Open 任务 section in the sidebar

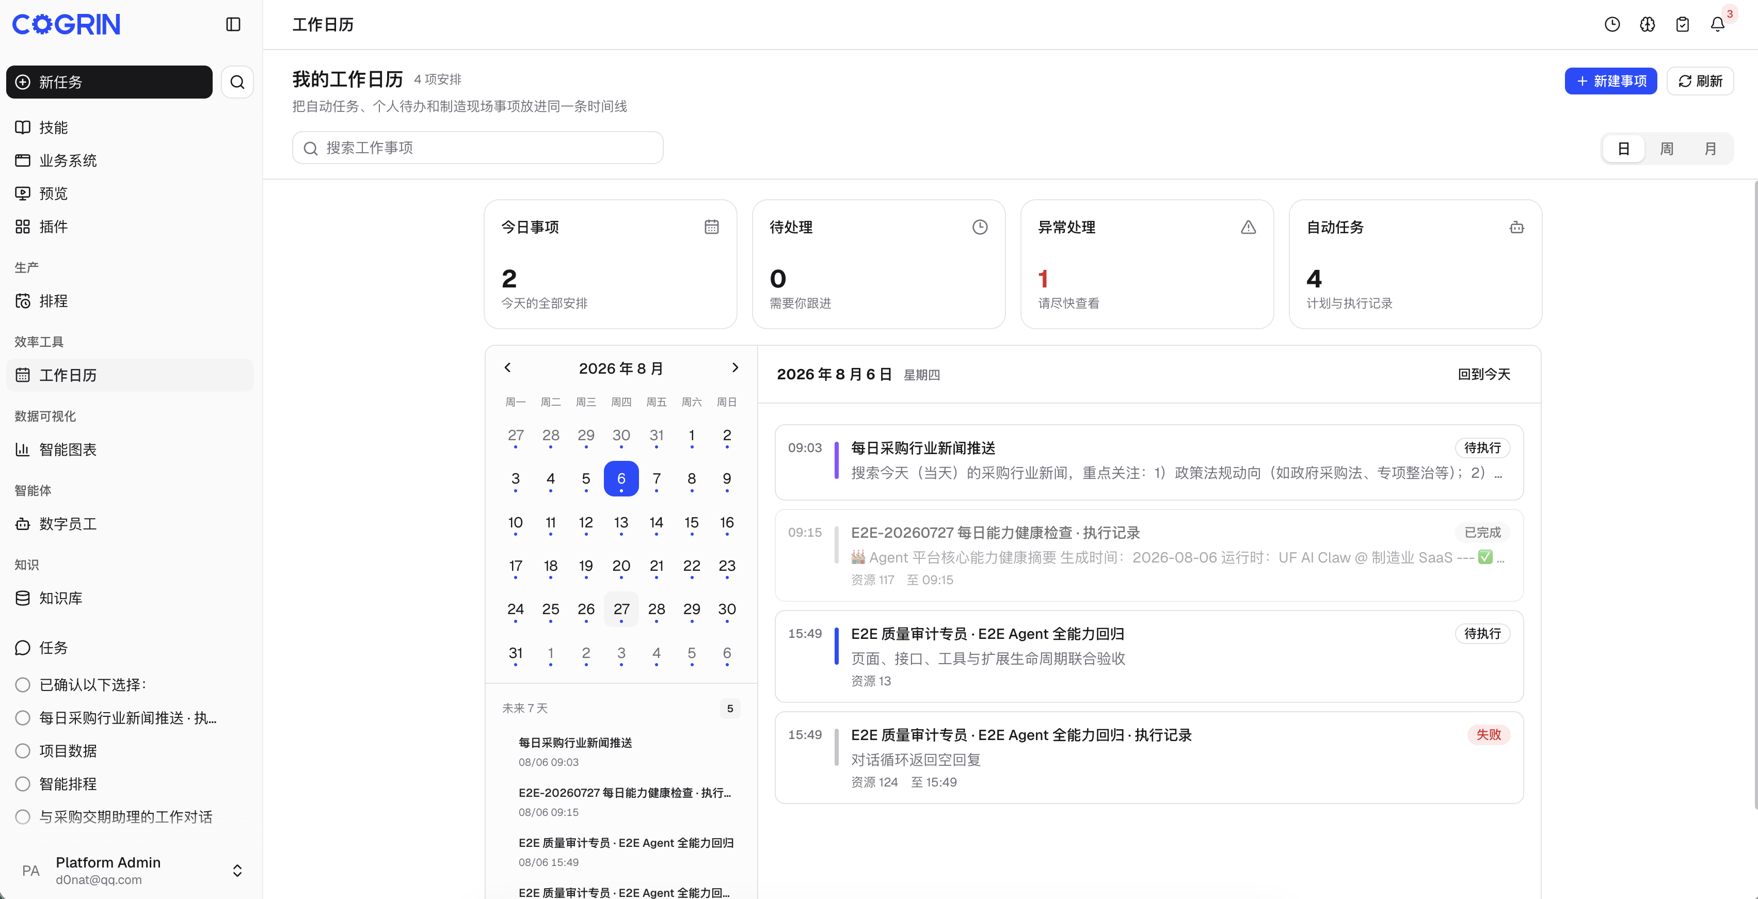click(x=130, y=648)
